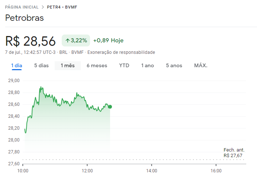Open the 6 meses chart range
257x182 pixels.
[97, 66]
